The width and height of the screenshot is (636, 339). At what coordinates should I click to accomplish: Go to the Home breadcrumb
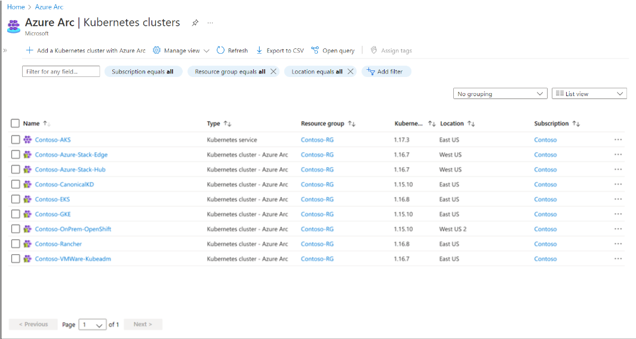coord(16,7)
